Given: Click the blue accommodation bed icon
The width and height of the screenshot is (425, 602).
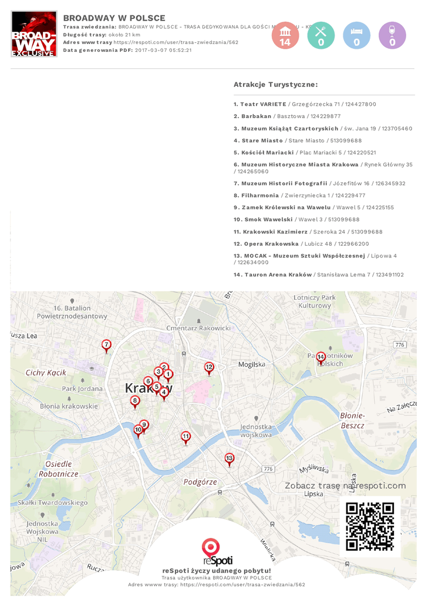Looking at the screenshot, I should [356, 36].
